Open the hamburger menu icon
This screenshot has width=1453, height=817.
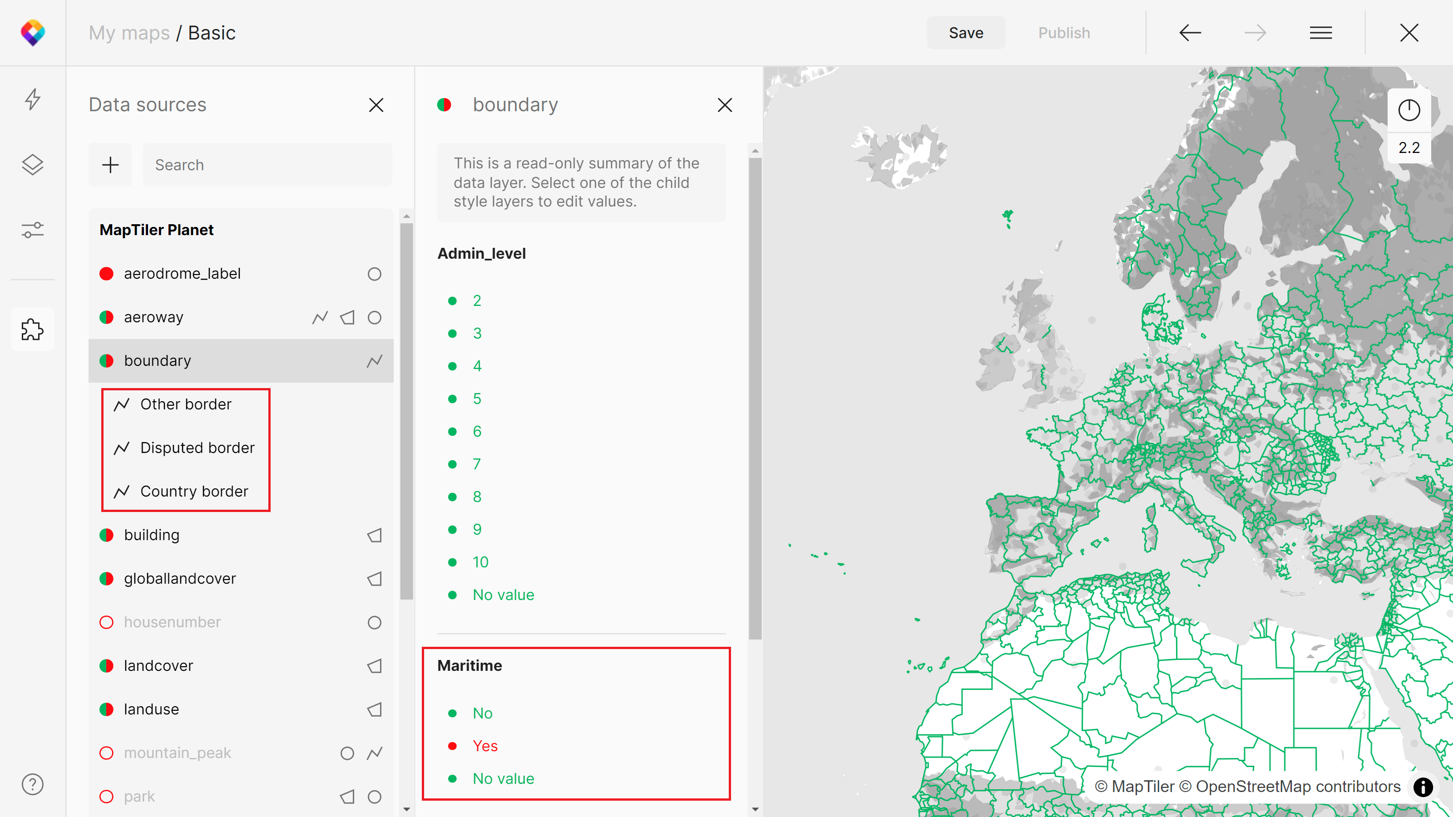tap(1320, 33)
